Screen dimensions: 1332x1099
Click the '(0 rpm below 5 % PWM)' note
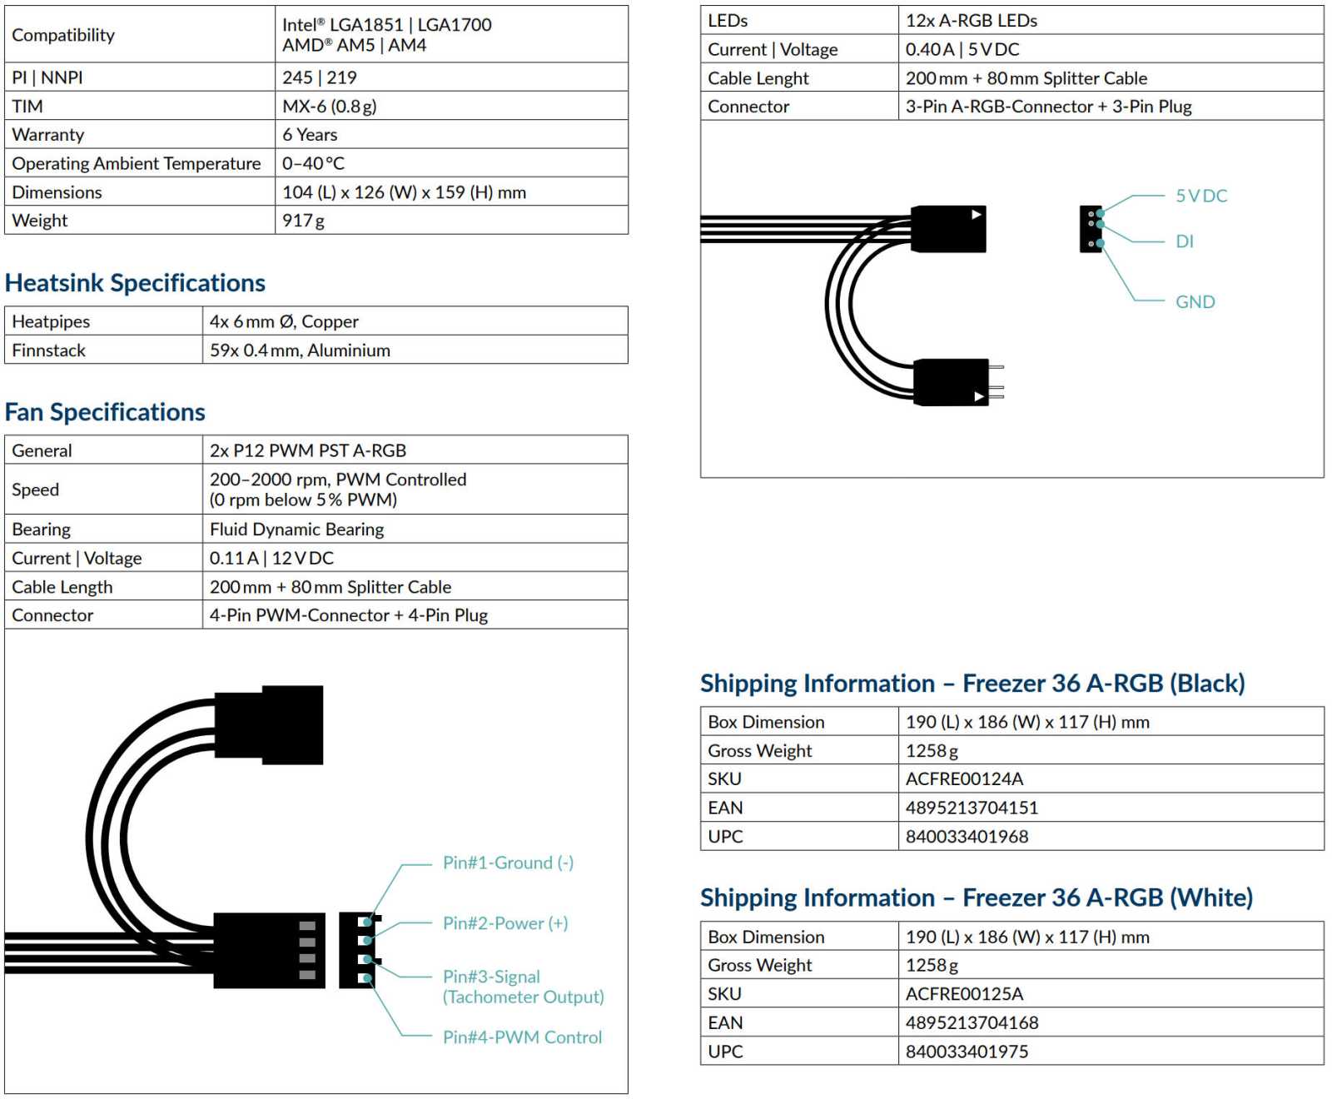coord(303,500)
